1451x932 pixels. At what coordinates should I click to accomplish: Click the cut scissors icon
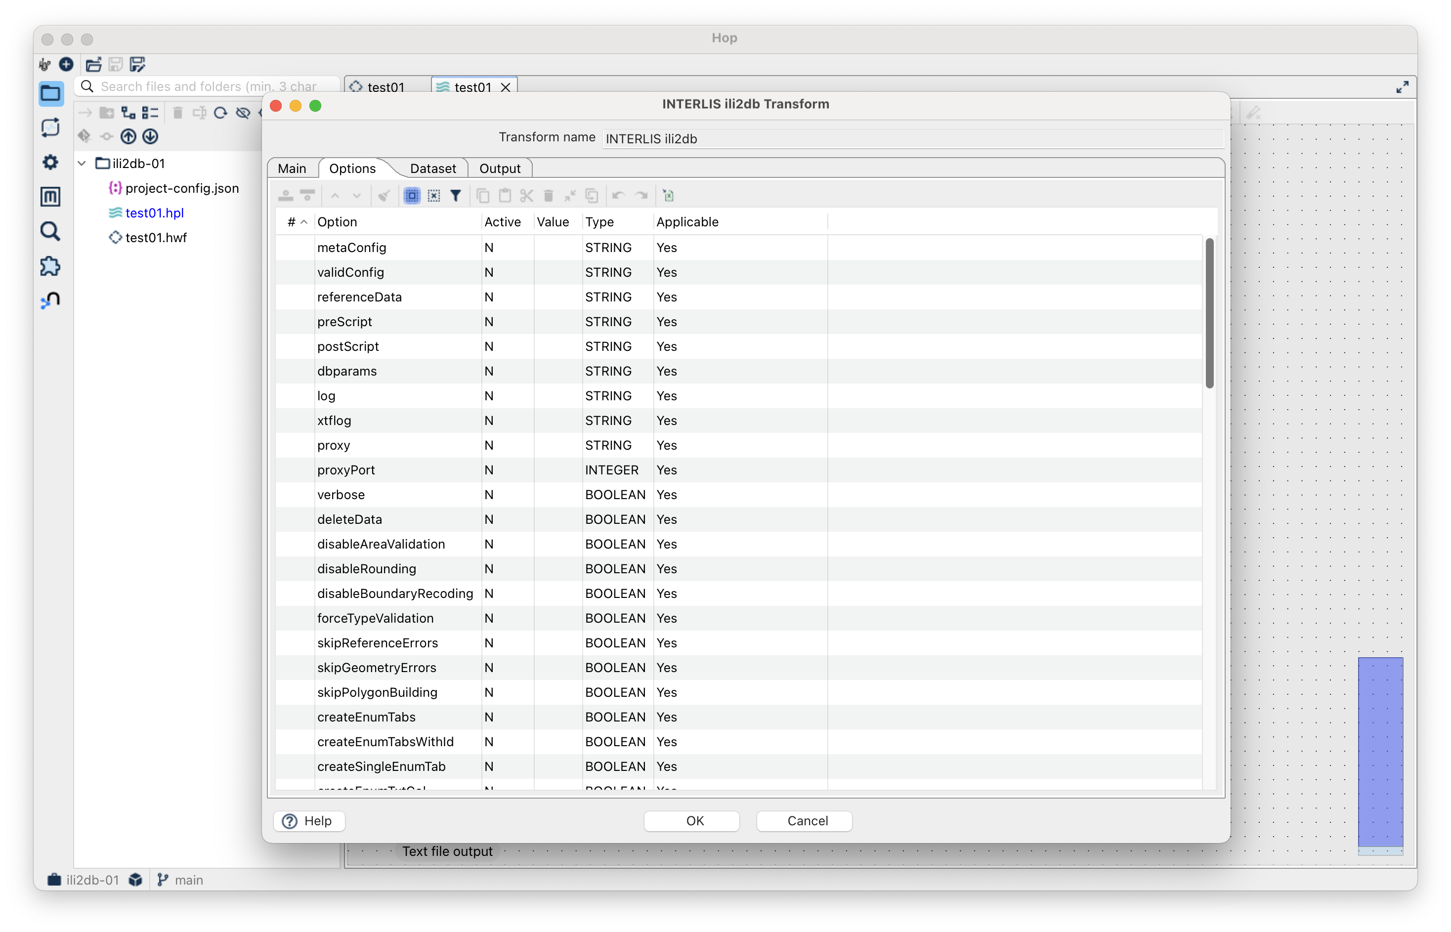pyautogui.click(x=526, y=196)
